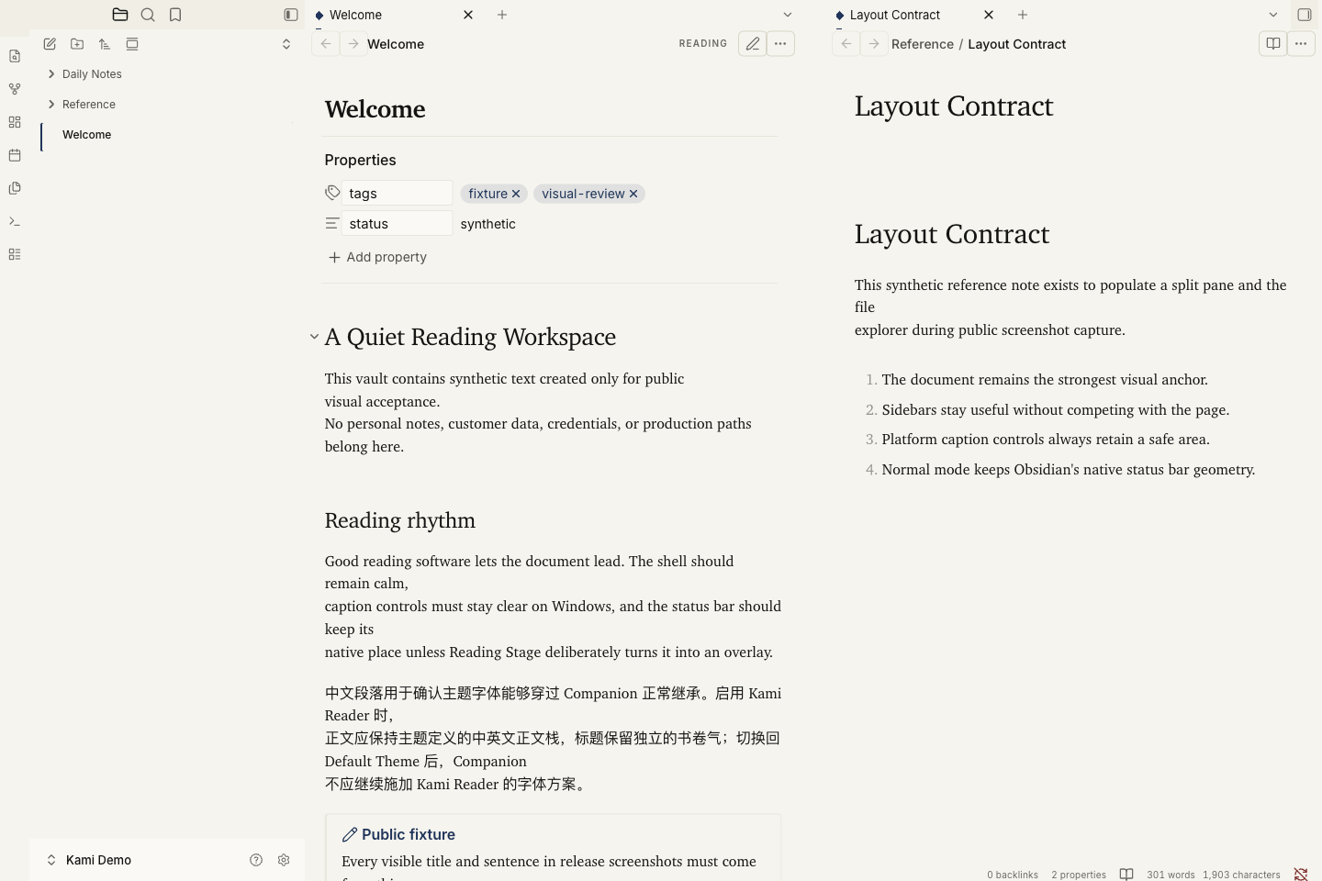Screen dimensions: 1322x881
Task: Click the 0 backlinks status item
Action: click(1013, 875)
